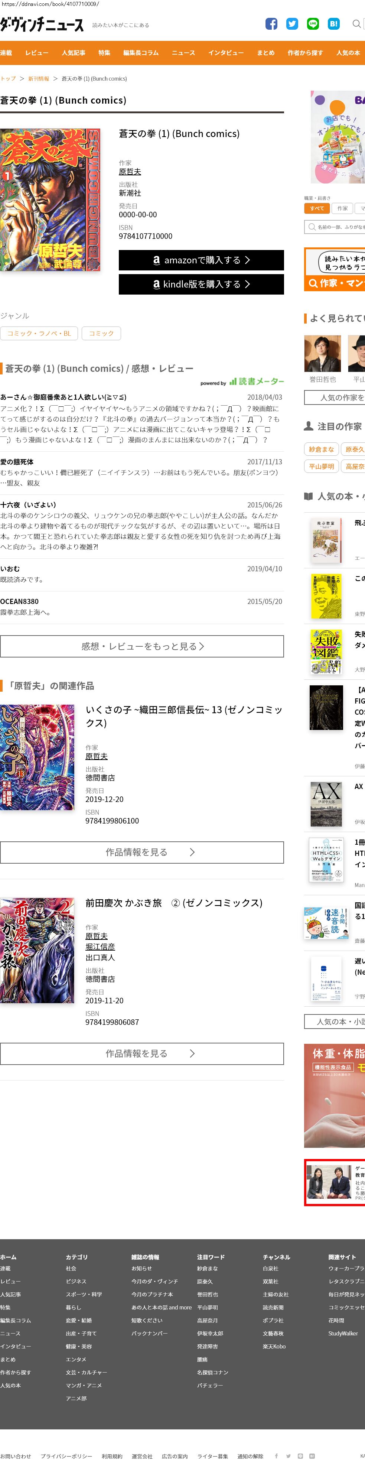The height and width of the screenshot is (1471, 365).
Task: Share page via Facebook icon
Action: pyautogui.click(x=271, y=24)
